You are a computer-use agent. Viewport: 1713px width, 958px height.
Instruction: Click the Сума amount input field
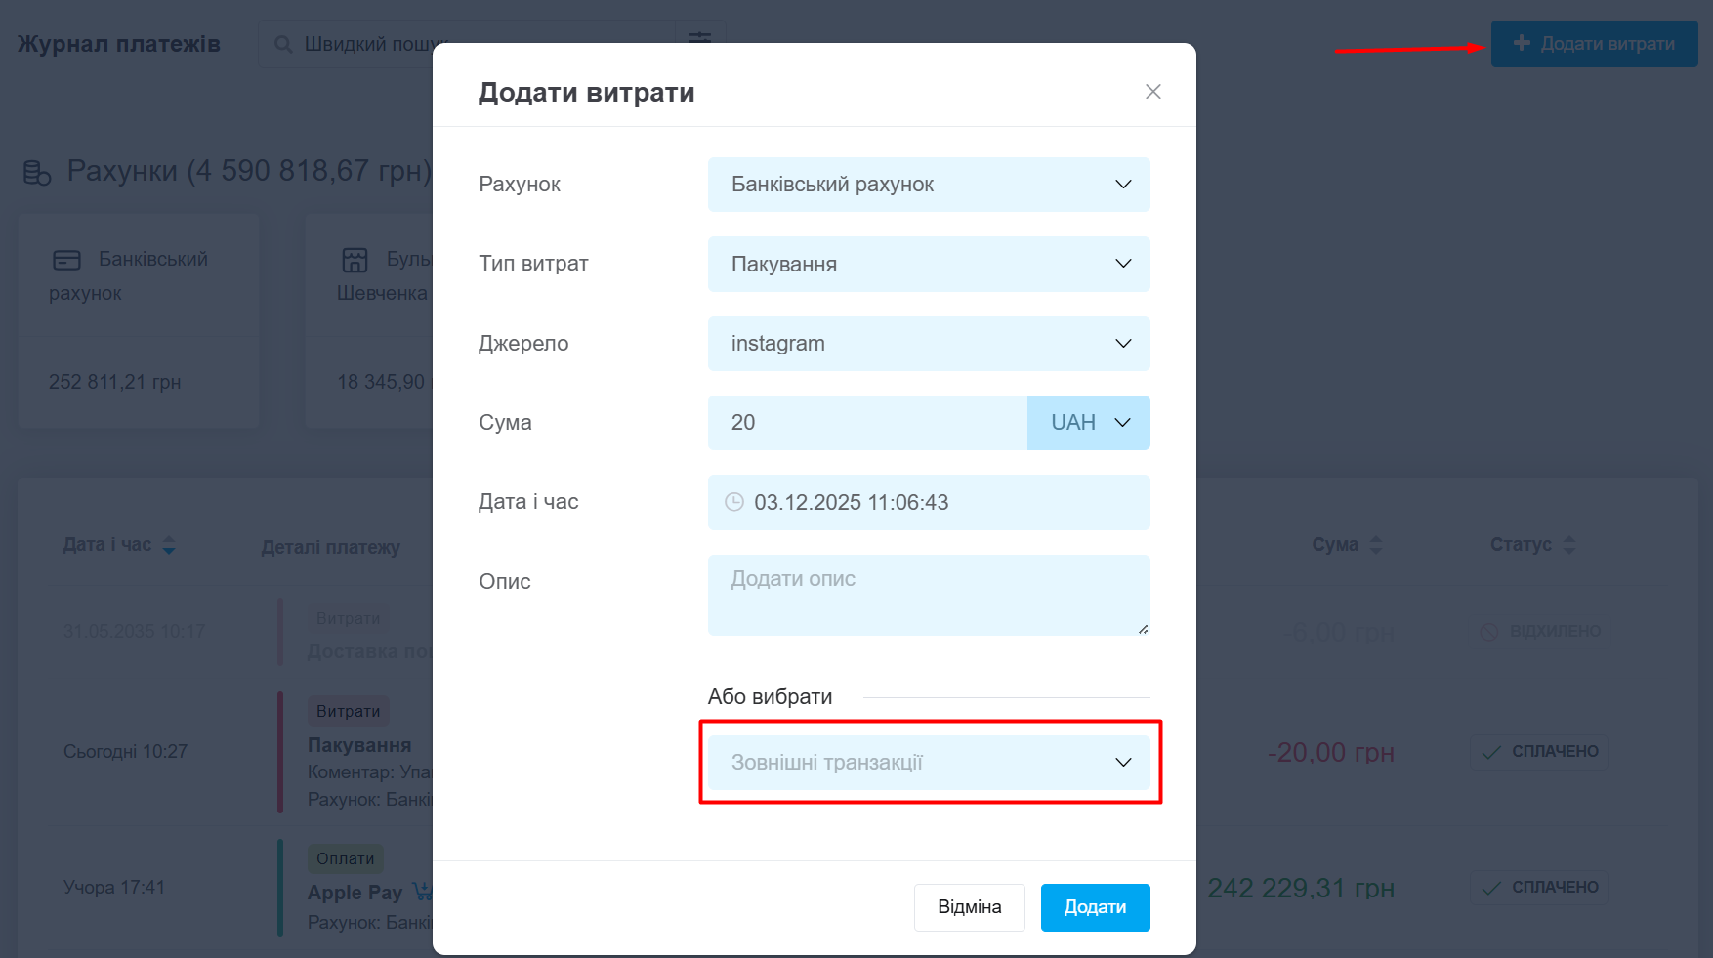point(866,423)
